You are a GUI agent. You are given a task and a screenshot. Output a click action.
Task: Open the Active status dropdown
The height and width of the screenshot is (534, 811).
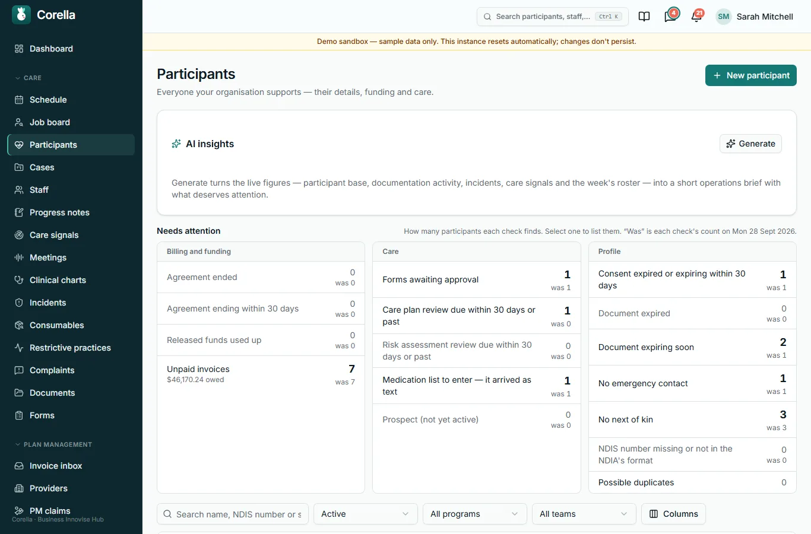click(x=365, y=514)
